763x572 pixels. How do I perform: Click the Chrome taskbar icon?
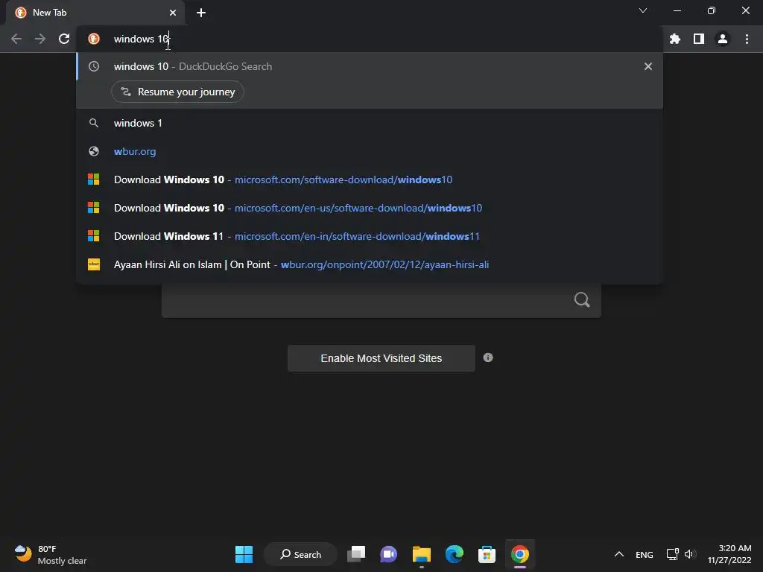point(519,554)
